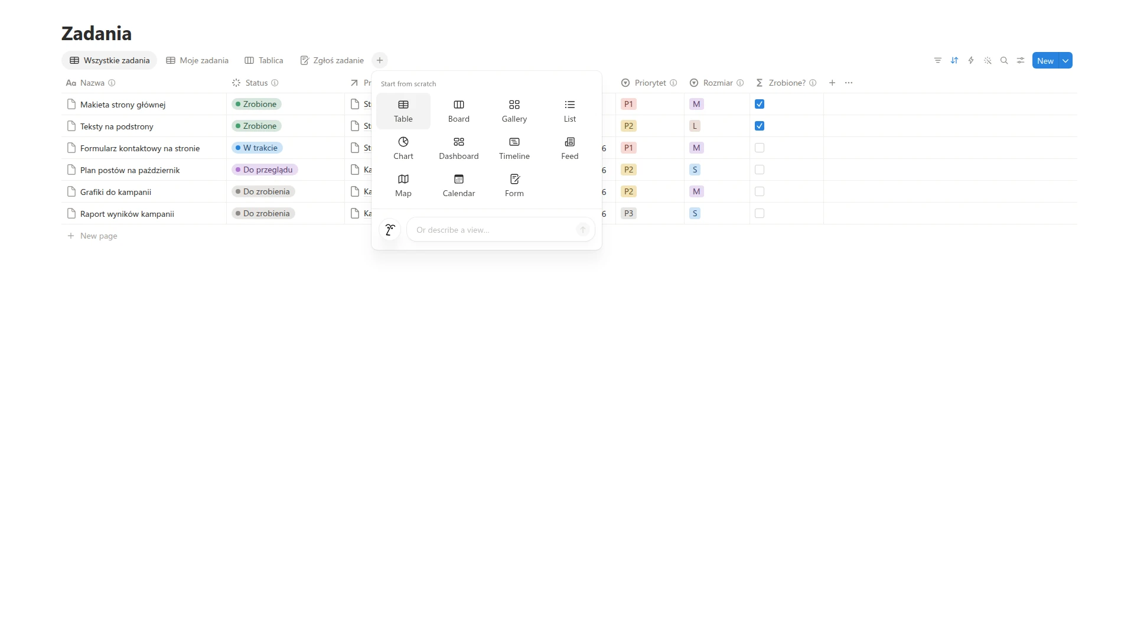The height and width of the screenshot is (638, 1134).
Task: Choose the Chart view type
Action: point(403,148)
